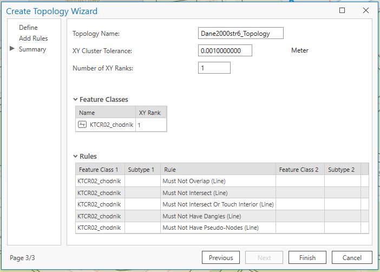Click the arrow marker next to Summary
Screen dimensions: 380x272
(12, 49)
